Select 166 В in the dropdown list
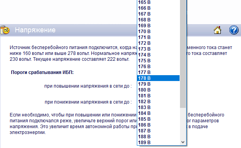 (158, 8)
